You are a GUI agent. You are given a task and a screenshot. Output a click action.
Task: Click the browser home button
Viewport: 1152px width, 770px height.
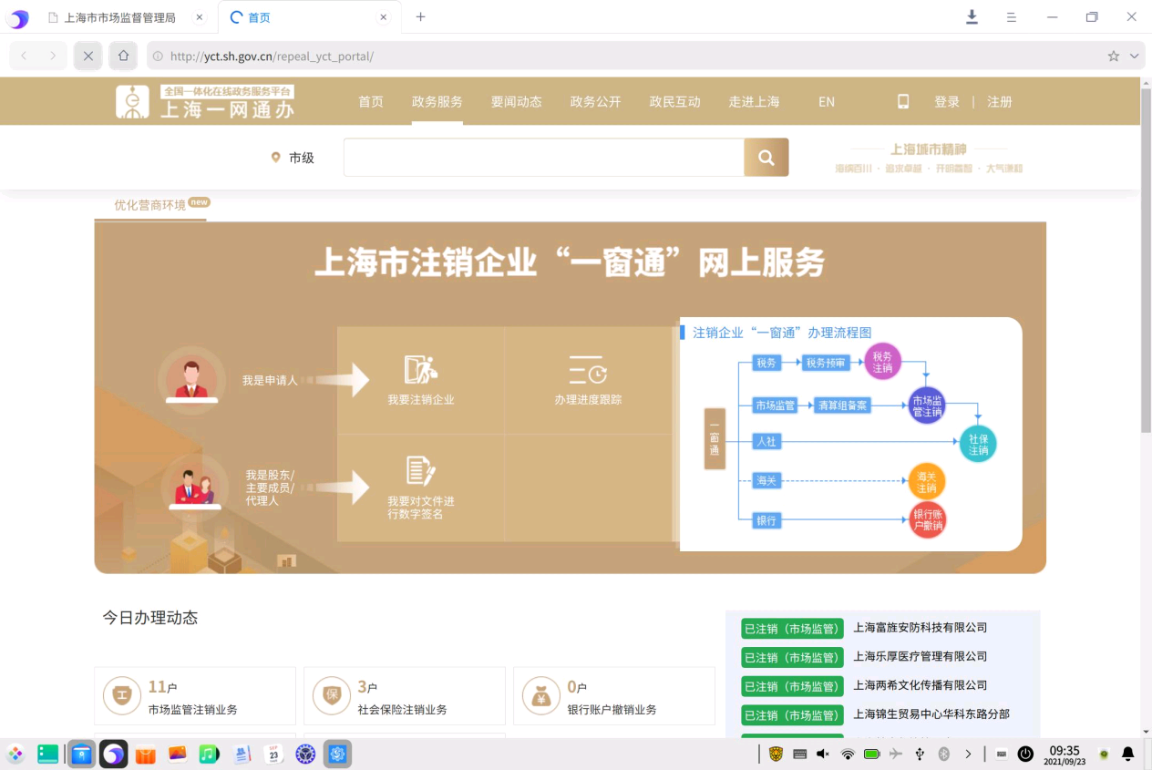124,56
